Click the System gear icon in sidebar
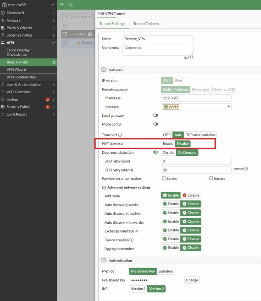Screen dimensions: 261x301 pos(3,99)
